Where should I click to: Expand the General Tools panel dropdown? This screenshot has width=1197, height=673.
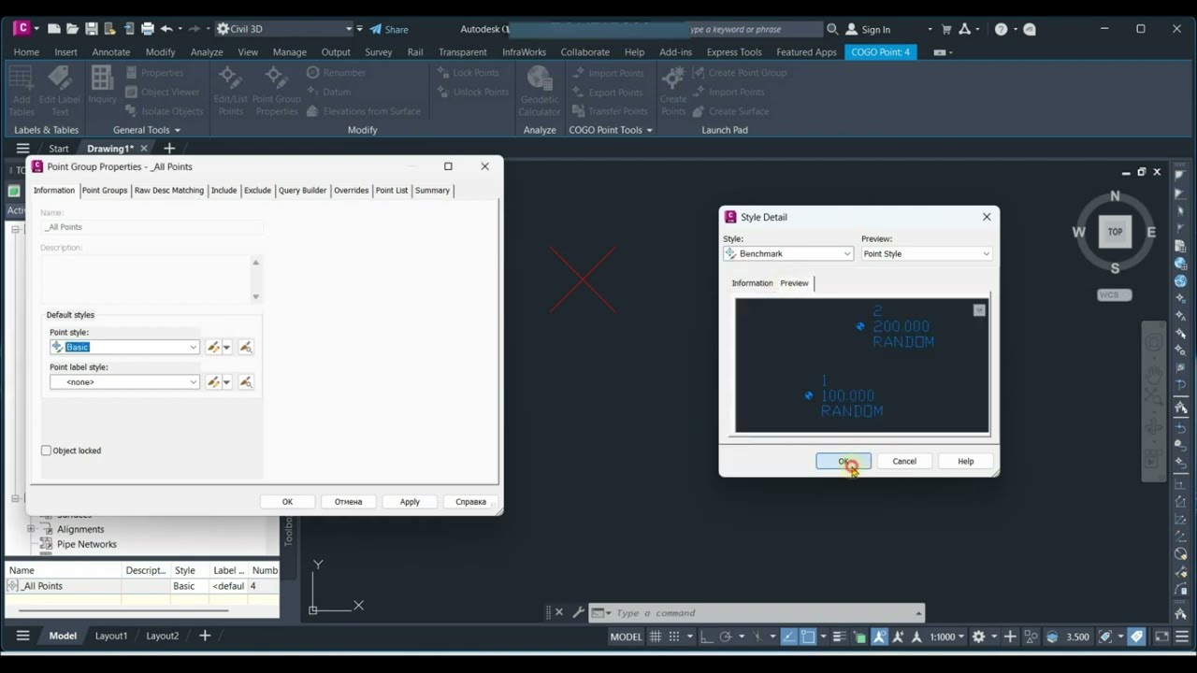pos(147,130)
